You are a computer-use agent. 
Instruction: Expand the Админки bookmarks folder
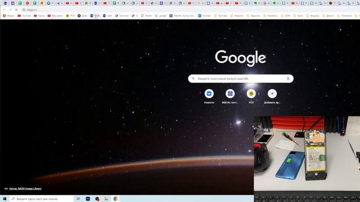(253, 16)
